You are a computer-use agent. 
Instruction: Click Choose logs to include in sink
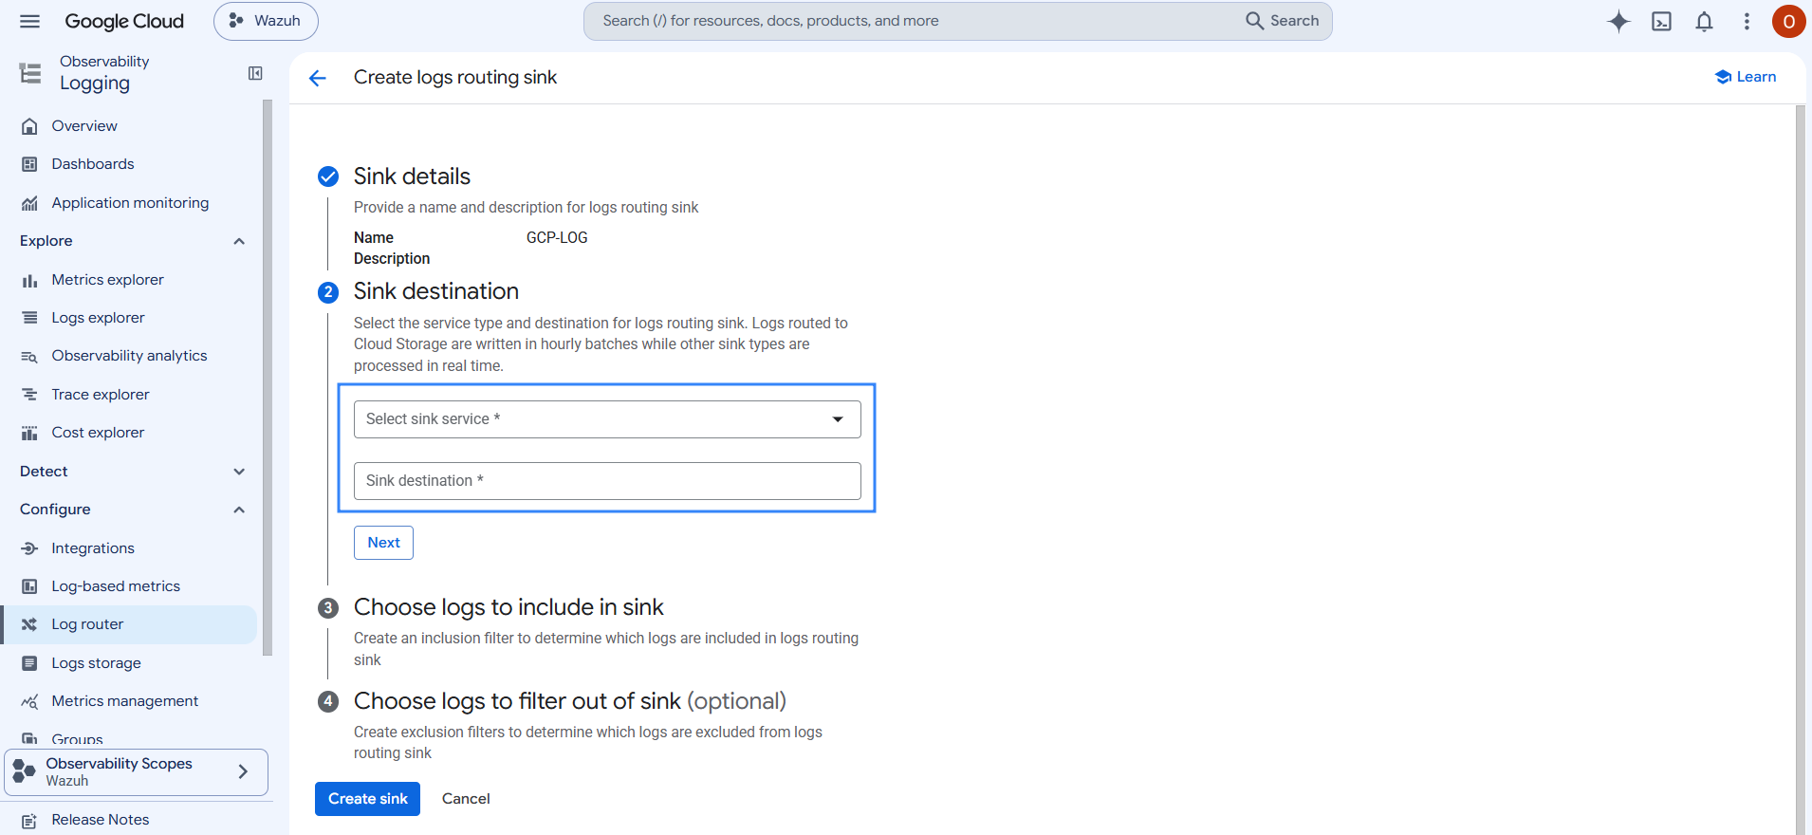pyautogui.click(x=508, y=607)
